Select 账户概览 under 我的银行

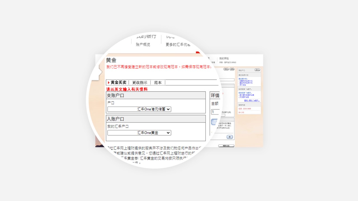click(143, 44)
